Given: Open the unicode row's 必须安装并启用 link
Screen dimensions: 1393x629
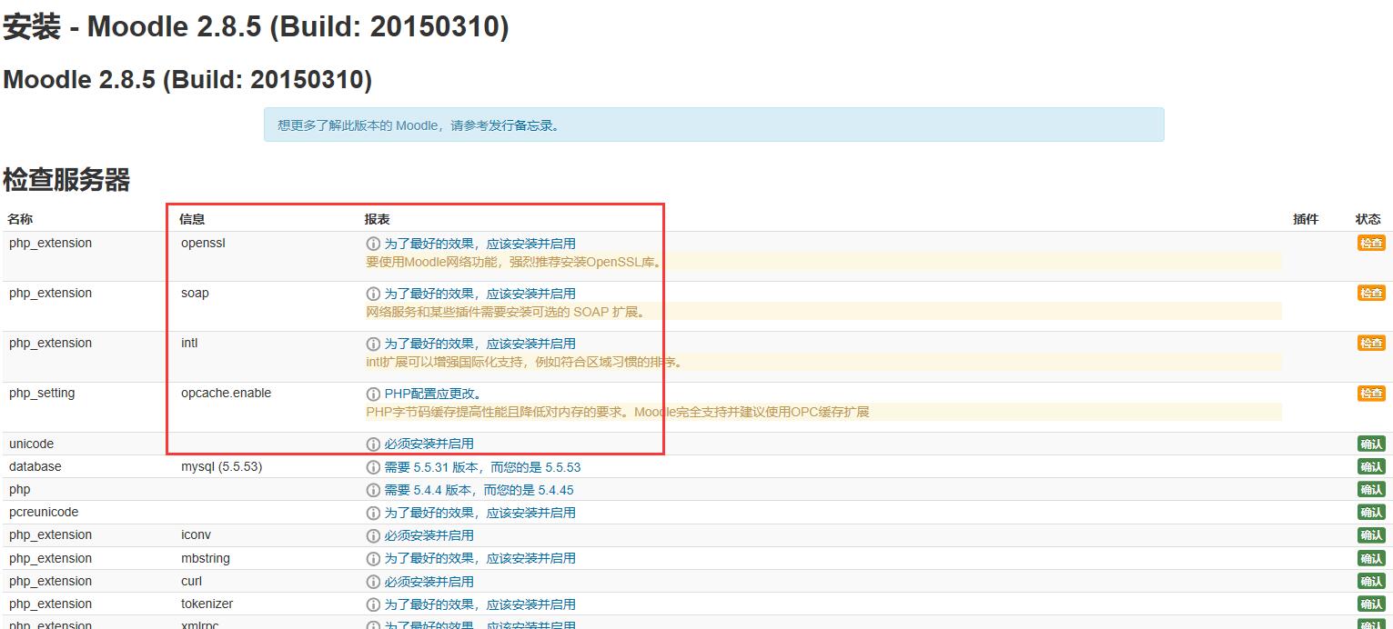Looking at the screenshot, I should pyautogui.click(x=429, y=444).
